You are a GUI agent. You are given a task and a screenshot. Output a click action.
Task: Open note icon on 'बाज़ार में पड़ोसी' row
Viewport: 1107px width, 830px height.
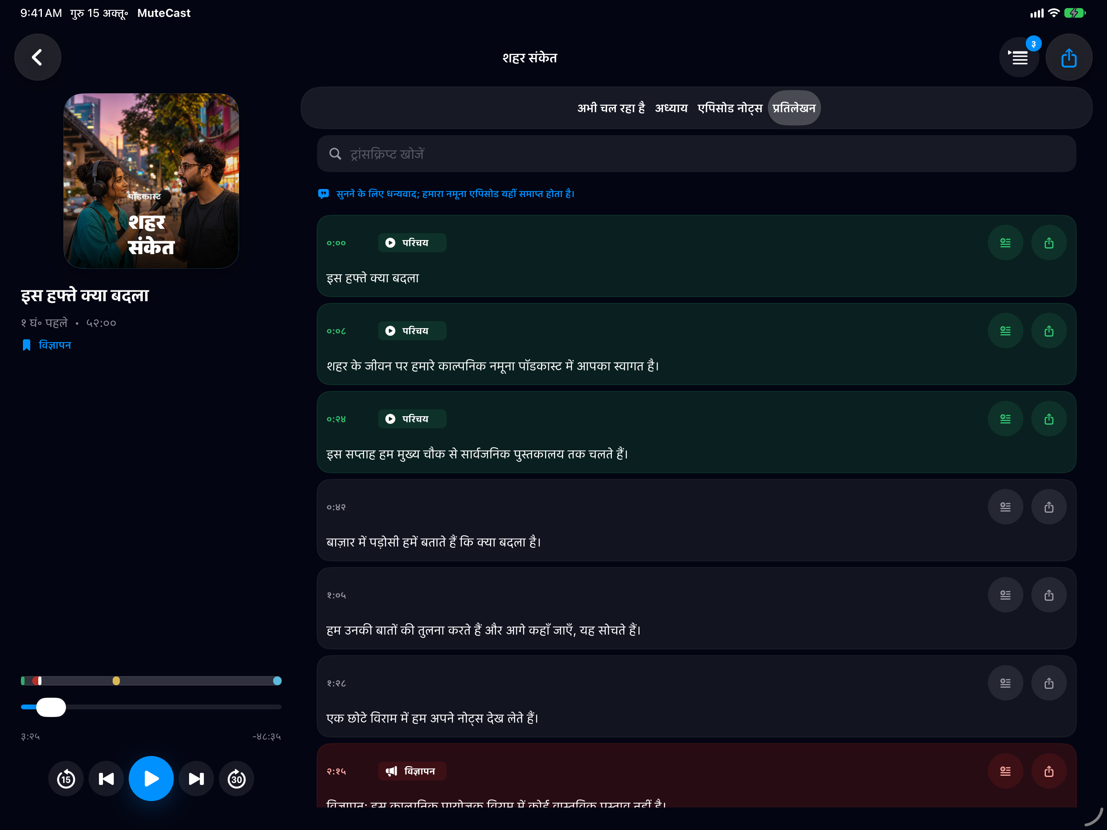coord(1005,507)
